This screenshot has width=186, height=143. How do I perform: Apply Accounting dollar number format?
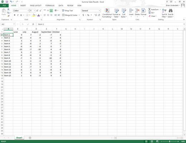(83, 15)
